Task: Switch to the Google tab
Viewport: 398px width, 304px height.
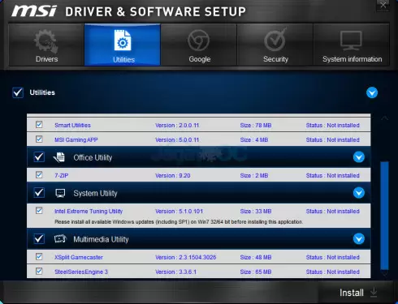Action: (x=199, y=45)
